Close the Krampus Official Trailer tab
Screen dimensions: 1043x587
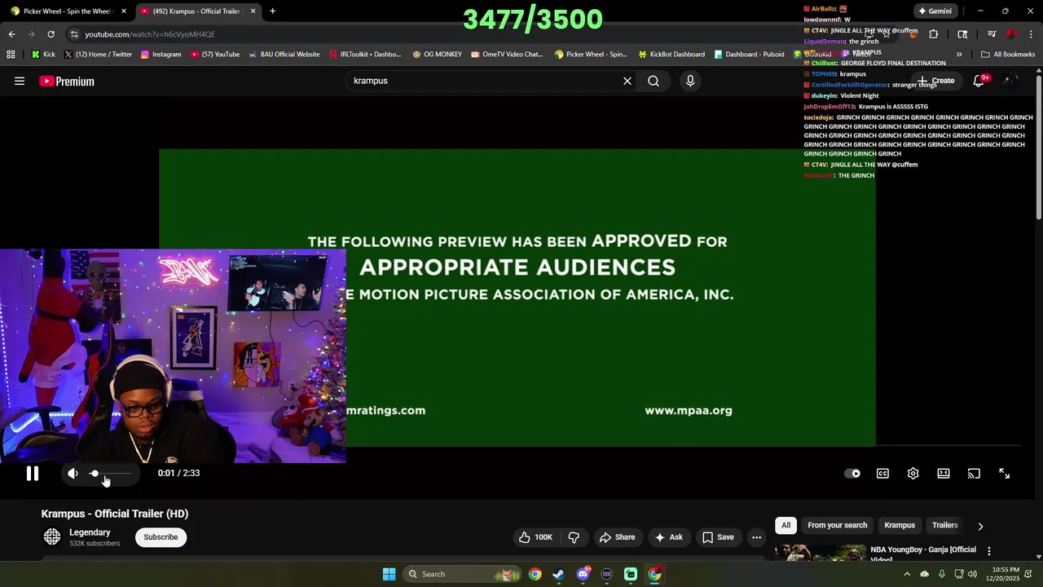coord(253,11)
